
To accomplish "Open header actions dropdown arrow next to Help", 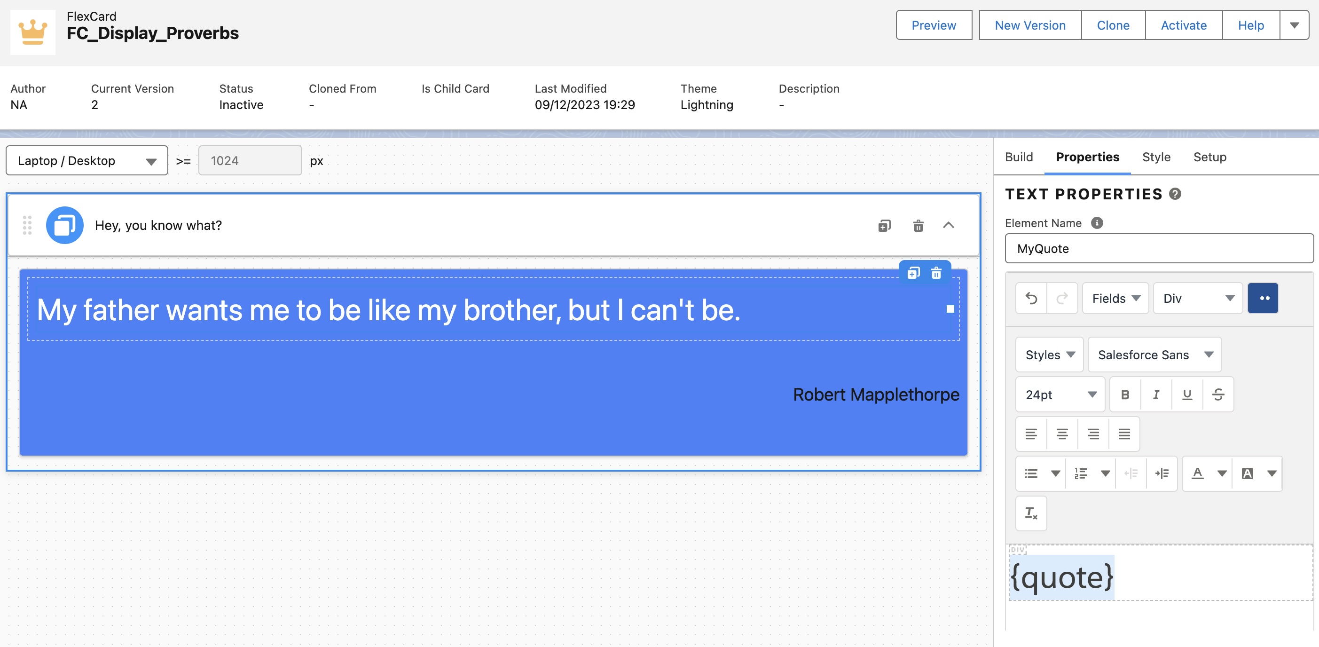I will tap(1294, 25).
